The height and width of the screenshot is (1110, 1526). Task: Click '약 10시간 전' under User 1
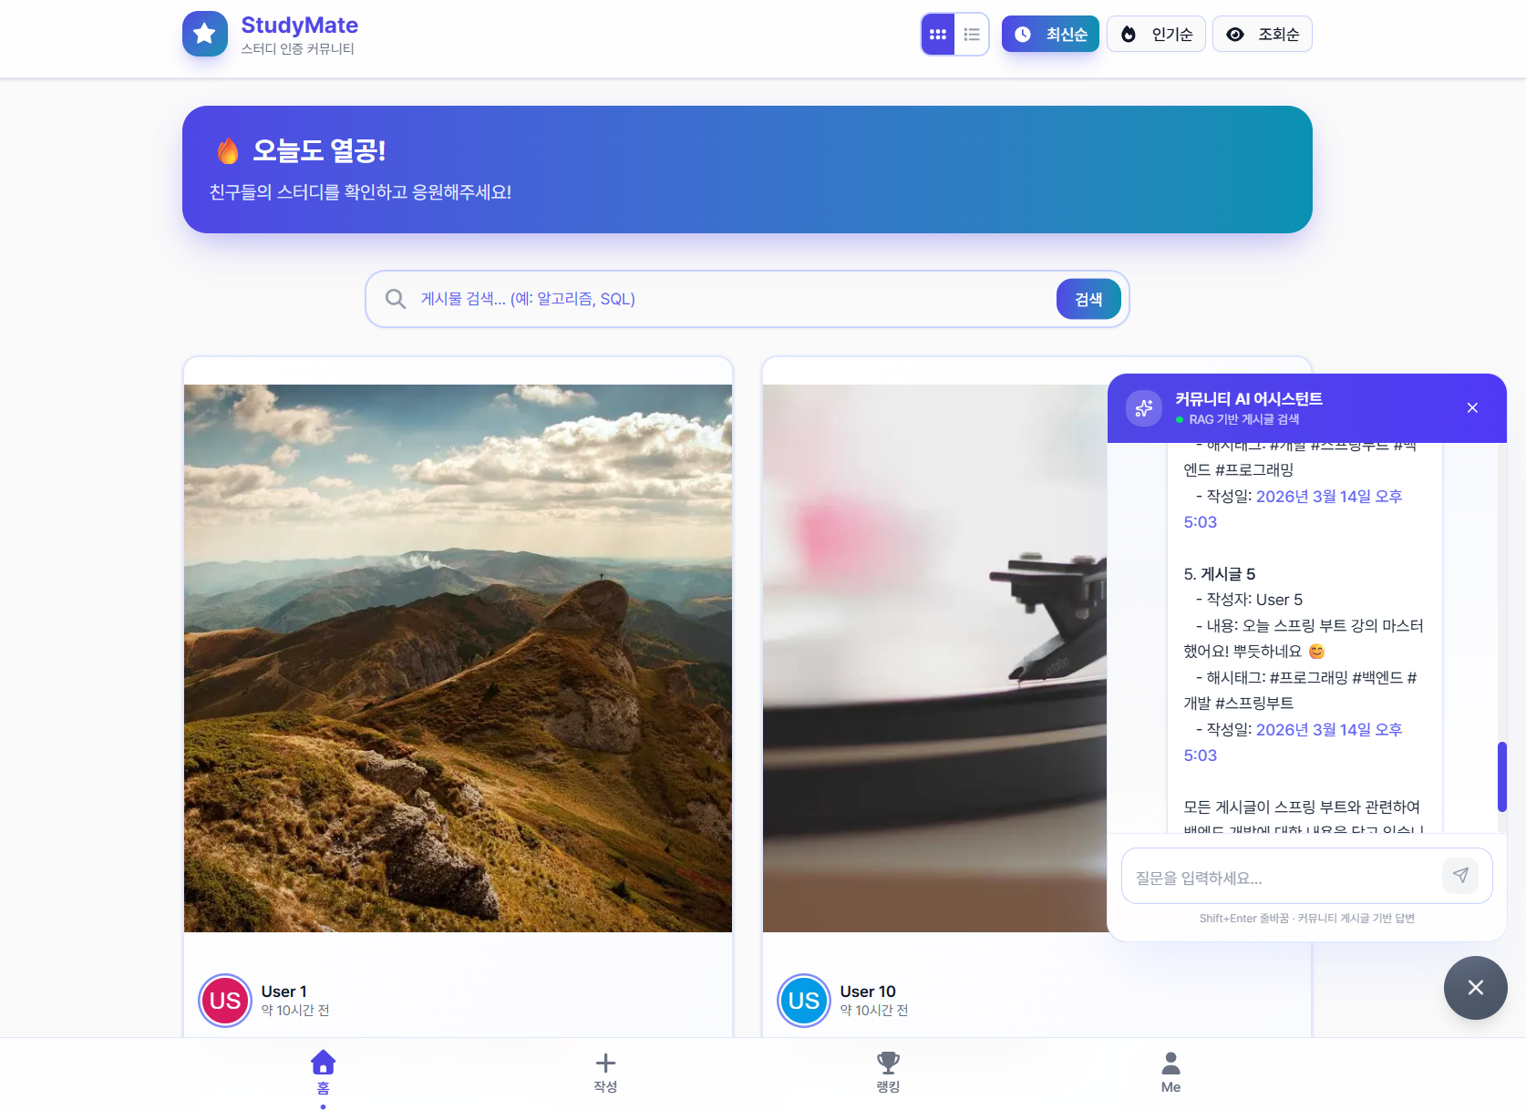click(x=295, y=1011)
